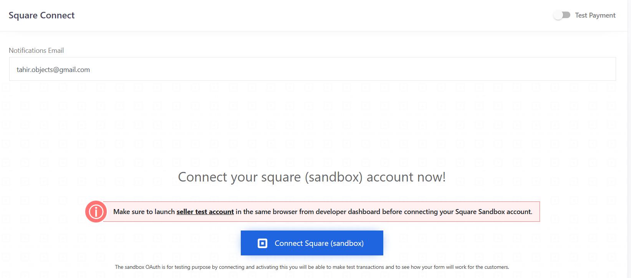Click the Square Connect page title
Screen dimensions: 631x278
click(x=41, y=15)
